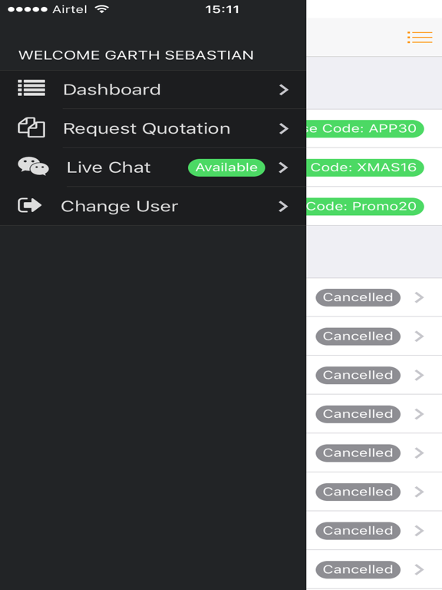442x590 pixels.
Task: Open the fourth Cancelled order via its chevron
Action: (419, 414)
